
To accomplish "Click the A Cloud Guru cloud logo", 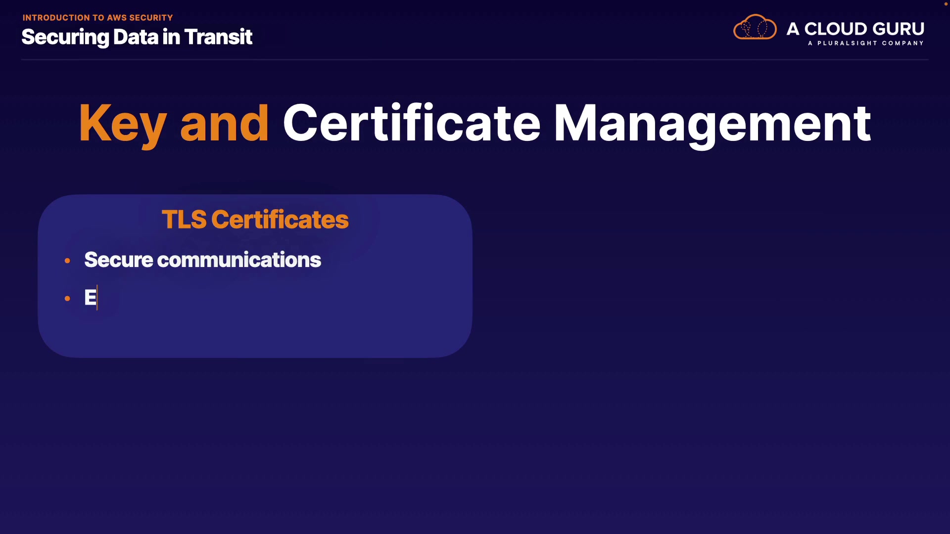I will pyautogui.click(x=755, y=27).
